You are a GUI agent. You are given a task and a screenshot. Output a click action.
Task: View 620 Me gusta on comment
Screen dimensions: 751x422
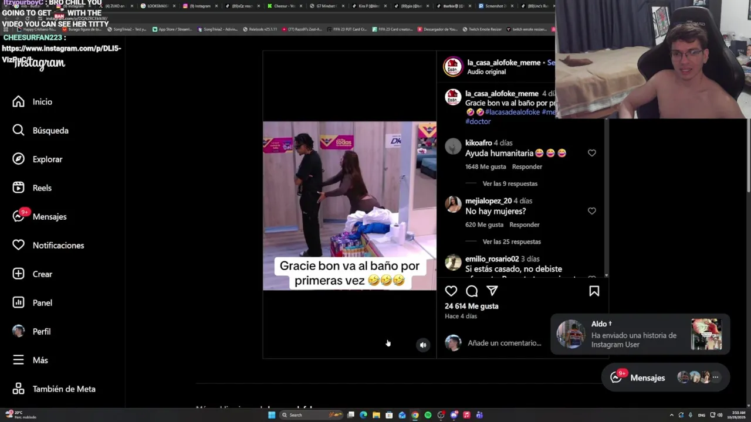coord(484,224)
